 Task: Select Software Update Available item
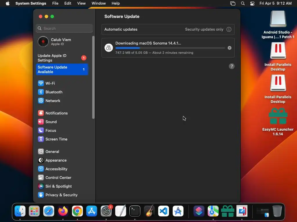click(62, 69)
